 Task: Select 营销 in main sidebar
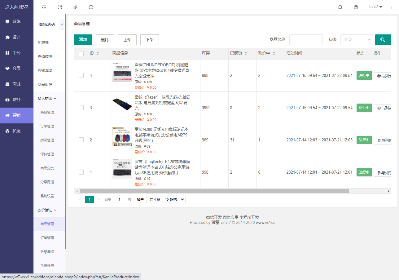[x=17, y=115]
